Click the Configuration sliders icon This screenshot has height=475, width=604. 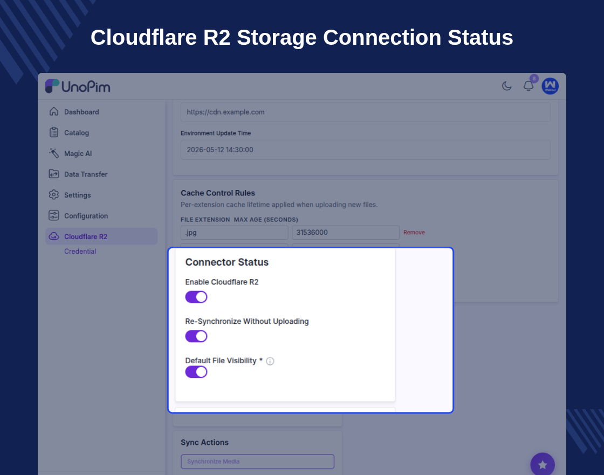click(54, 215)
